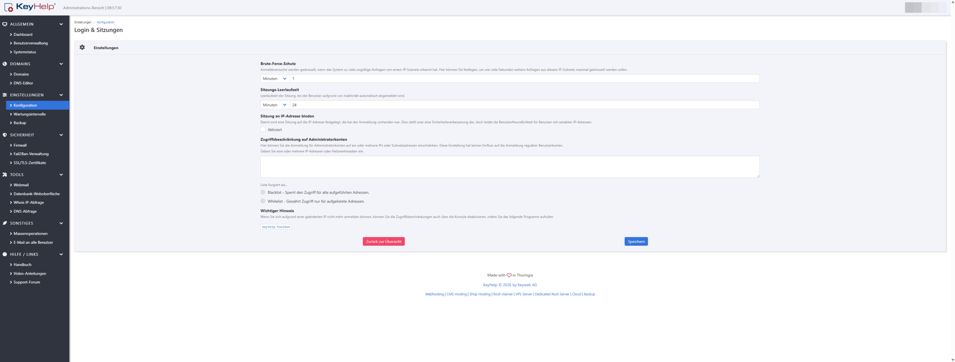The width and height of the screenshot is (955, 362).
Task: Click the Sicherheit shield icon
Action: [x=5, y=135]
